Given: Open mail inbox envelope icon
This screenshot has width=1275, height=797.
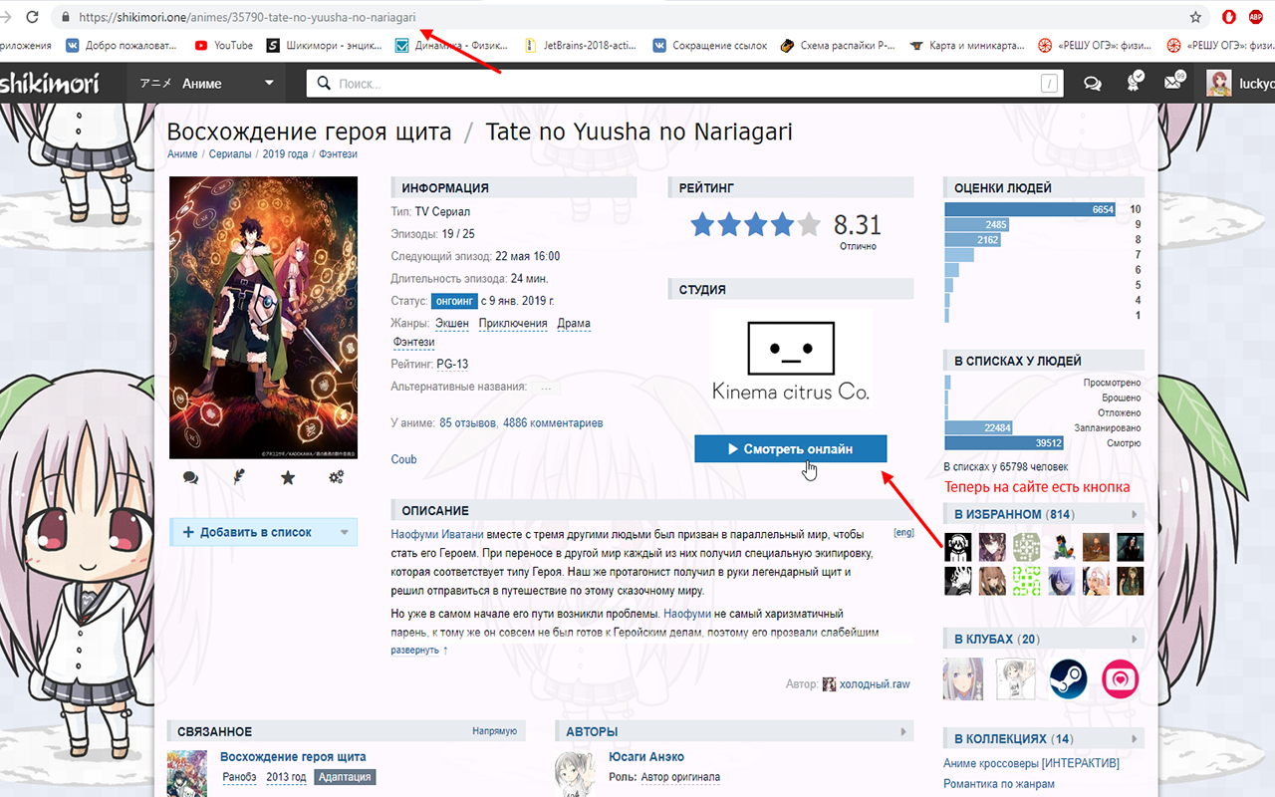Looking at the screenshot, I should (1173, 84).
